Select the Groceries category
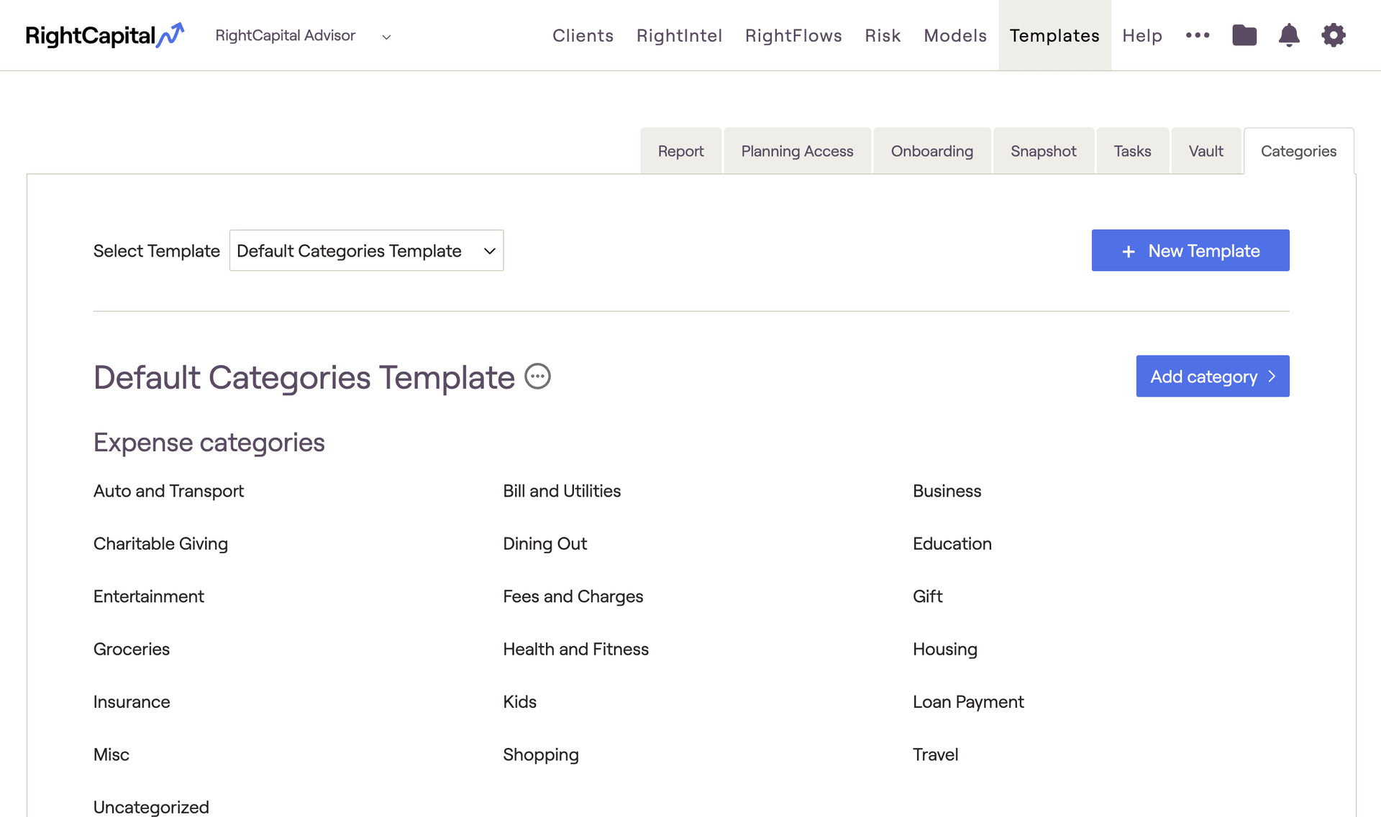 coord(132,649)
